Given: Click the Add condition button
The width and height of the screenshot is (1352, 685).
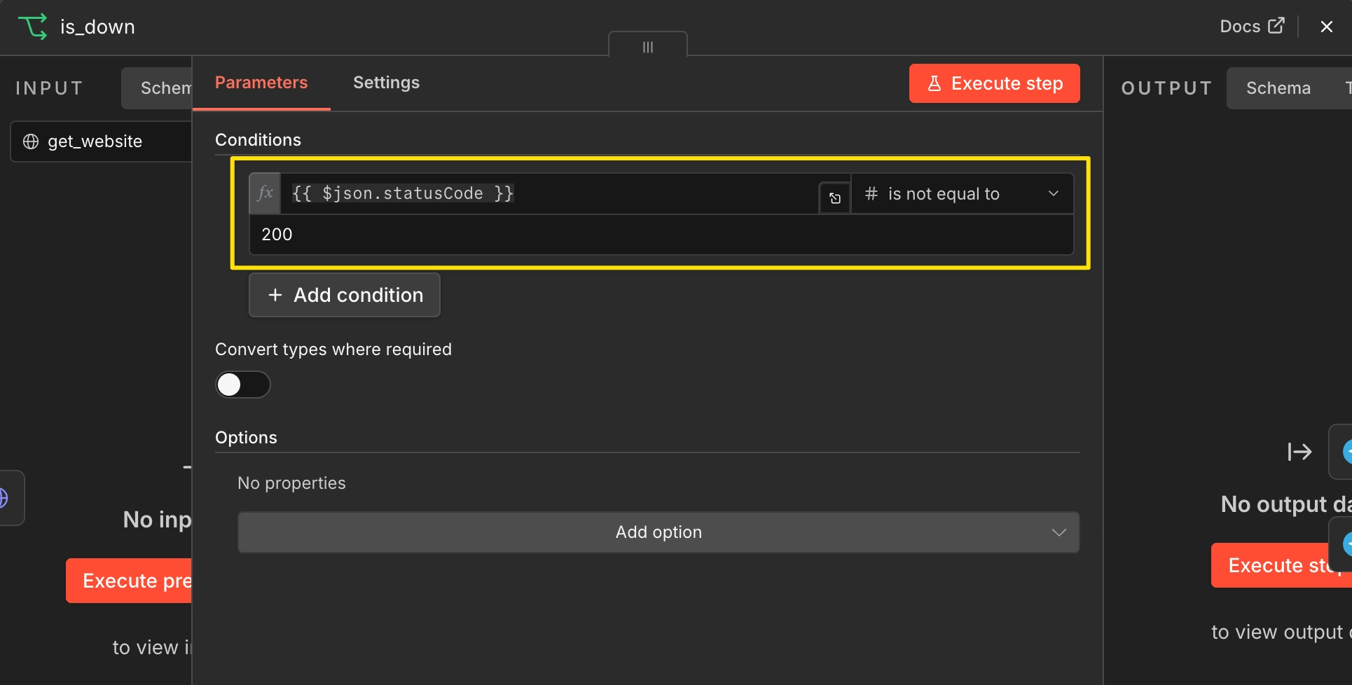Looking at the screenshot, I should point(345,295).
